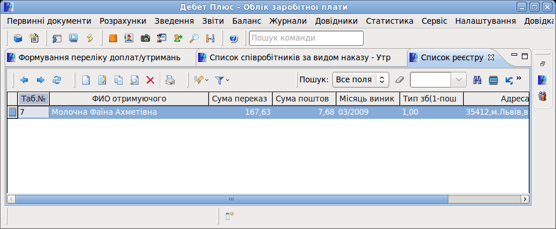This screenshot has height=229, width=556.
Task: Go forward with the right arrow
Action: coord(41,80)
